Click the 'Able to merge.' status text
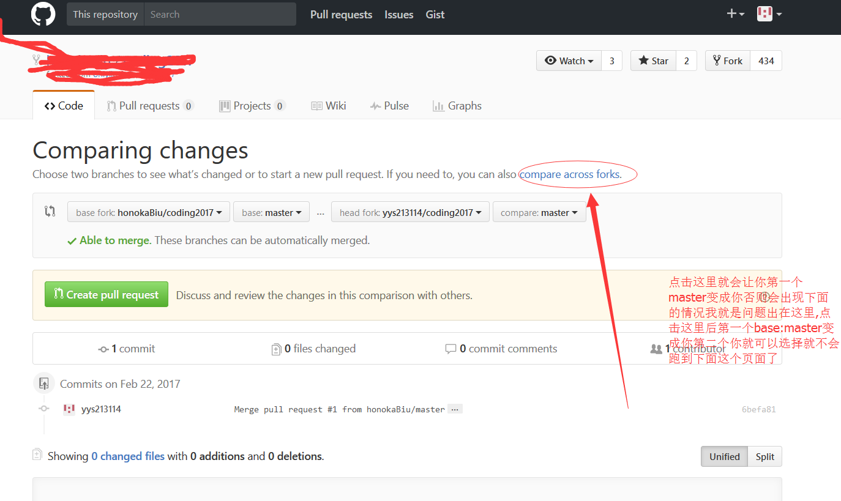841x501 pixels. coord(115,240)
